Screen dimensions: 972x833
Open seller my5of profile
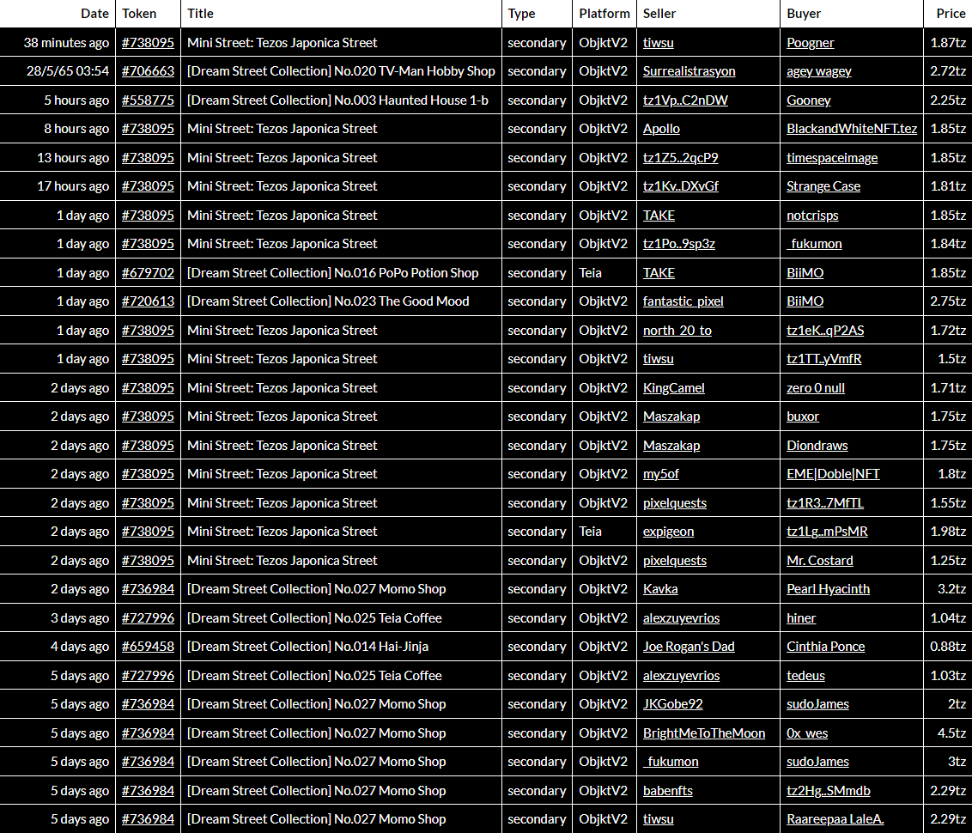pos(661,474)
